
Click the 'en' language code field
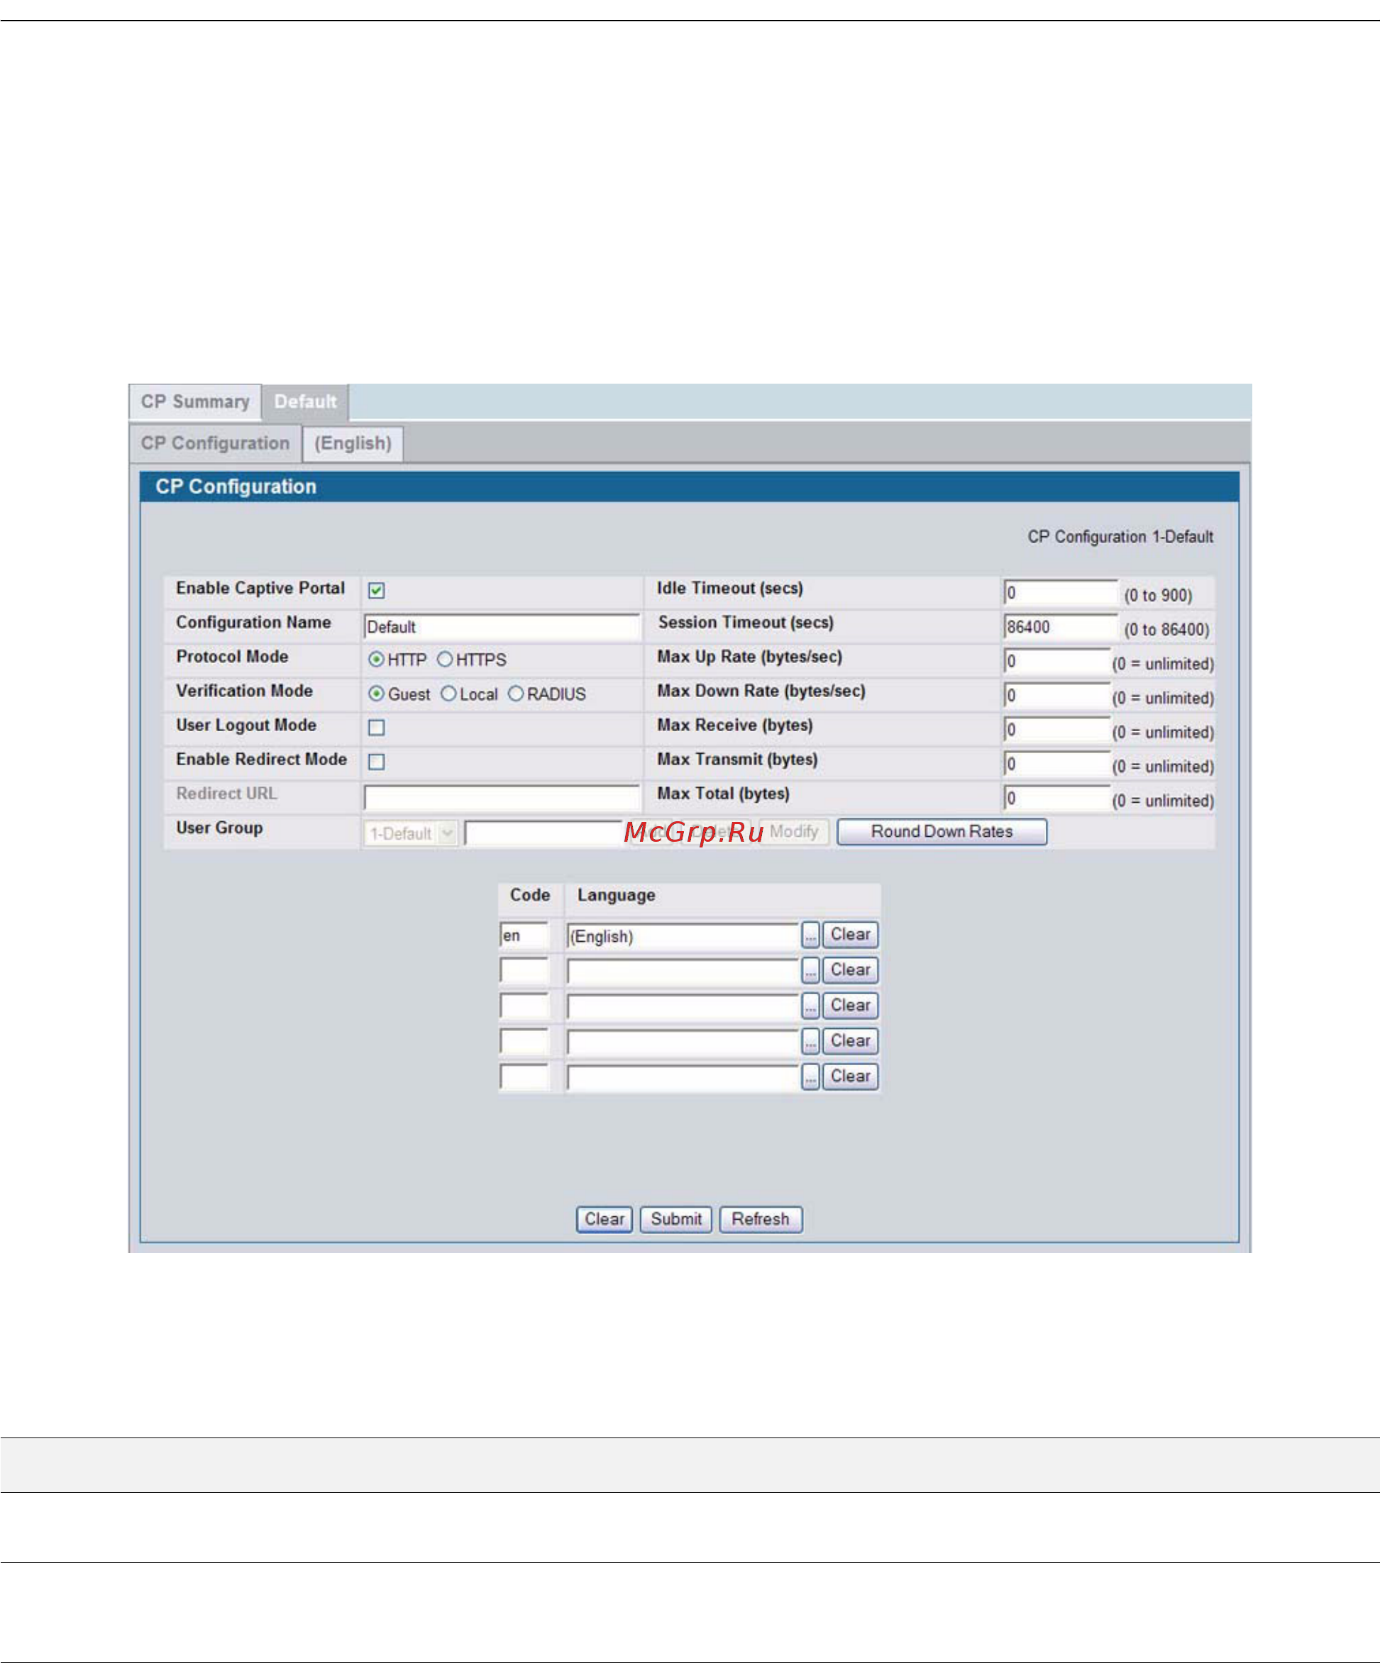pos(524,935)
